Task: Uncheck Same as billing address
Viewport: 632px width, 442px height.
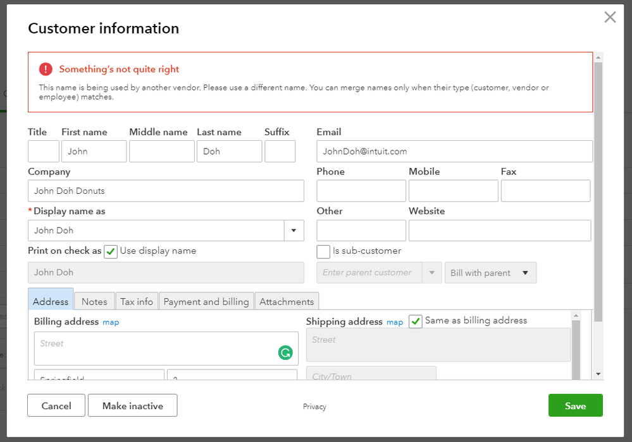Action: click(x=416, y=321)
